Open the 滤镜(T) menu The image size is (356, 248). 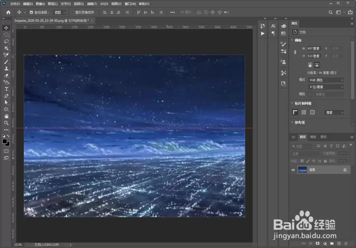coord(92,4)
